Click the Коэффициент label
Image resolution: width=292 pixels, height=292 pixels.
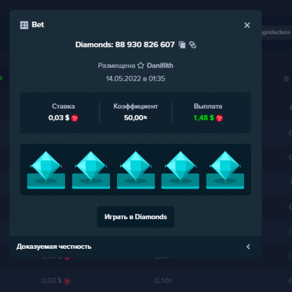pyautogui.click(x=136, y=106)
